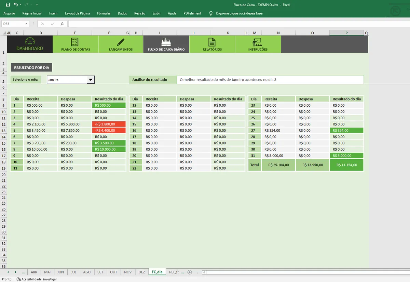Click the insert function fx icon
The width and height of the screenshot is (410, 282).
click(x=62, y=24)
